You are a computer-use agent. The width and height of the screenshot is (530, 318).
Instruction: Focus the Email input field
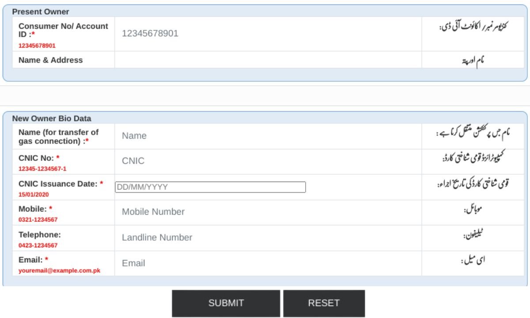tap(268, 263)
